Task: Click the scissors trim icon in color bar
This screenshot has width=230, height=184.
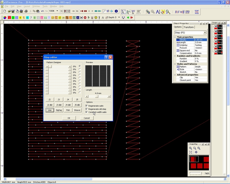Action: tap(82, 18)
